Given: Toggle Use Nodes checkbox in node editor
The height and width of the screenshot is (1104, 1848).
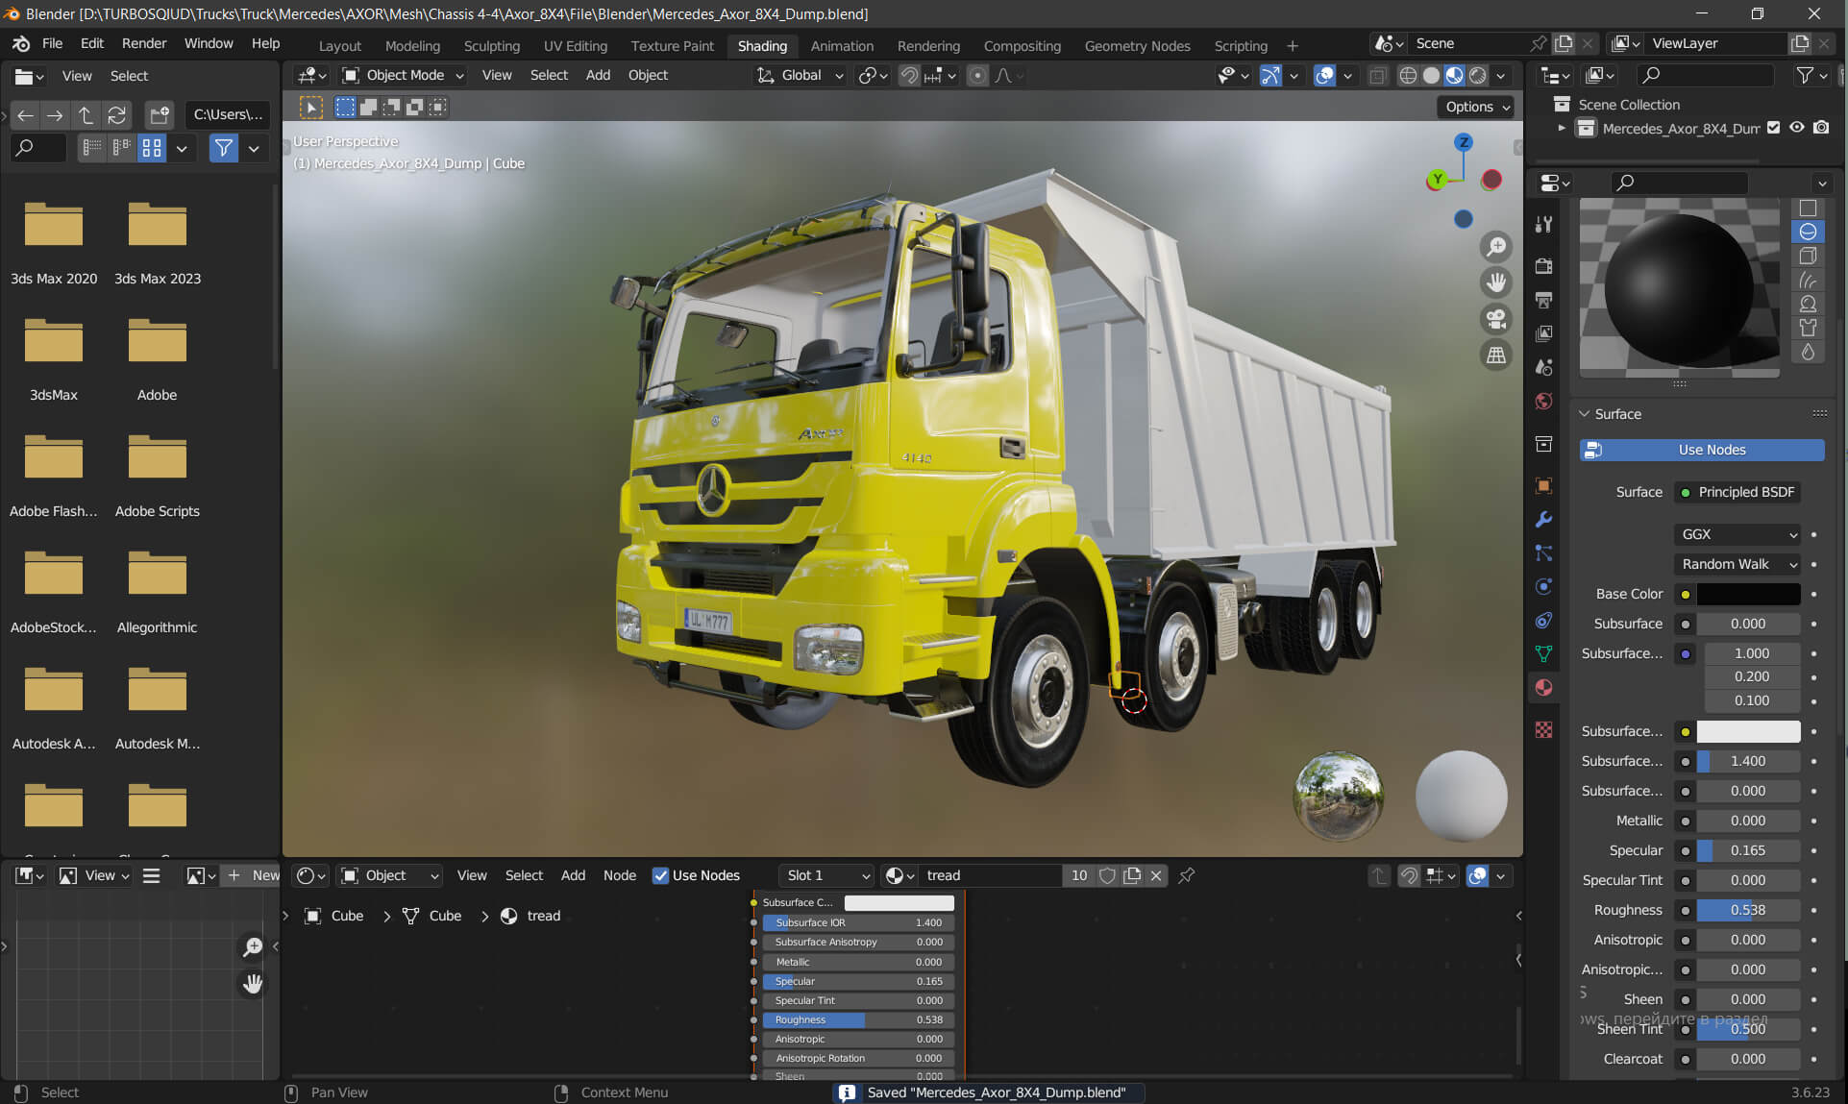Looking at the screenshot, I should pos(660,875).
